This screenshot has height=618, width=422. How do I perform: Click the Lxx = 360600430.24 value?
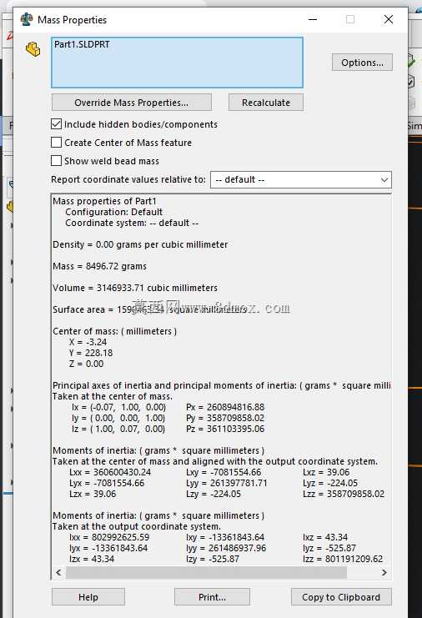[110, 472]
